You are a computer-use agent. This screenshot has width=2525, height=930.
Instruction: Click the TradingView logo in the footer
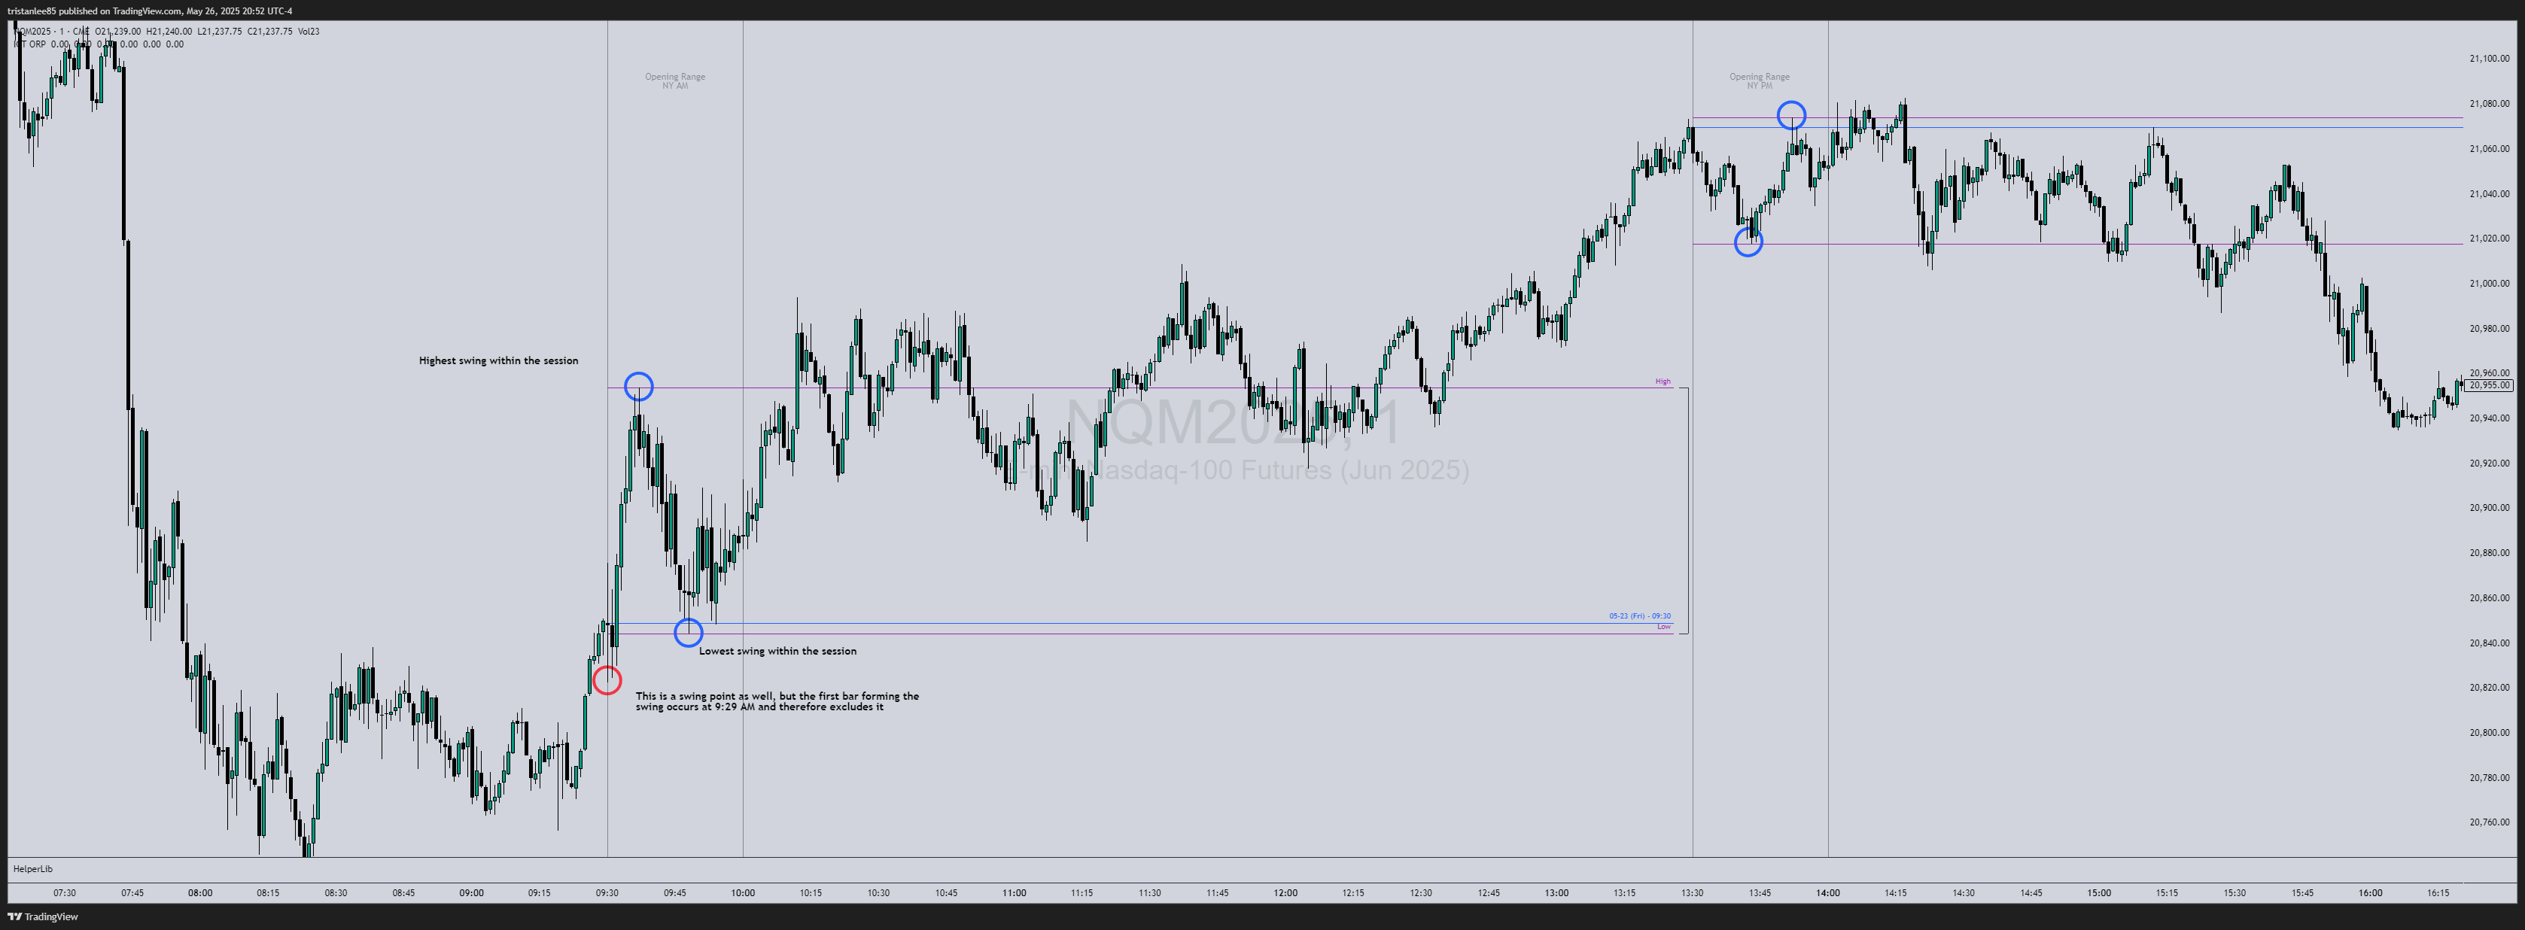tap(42, 916)
